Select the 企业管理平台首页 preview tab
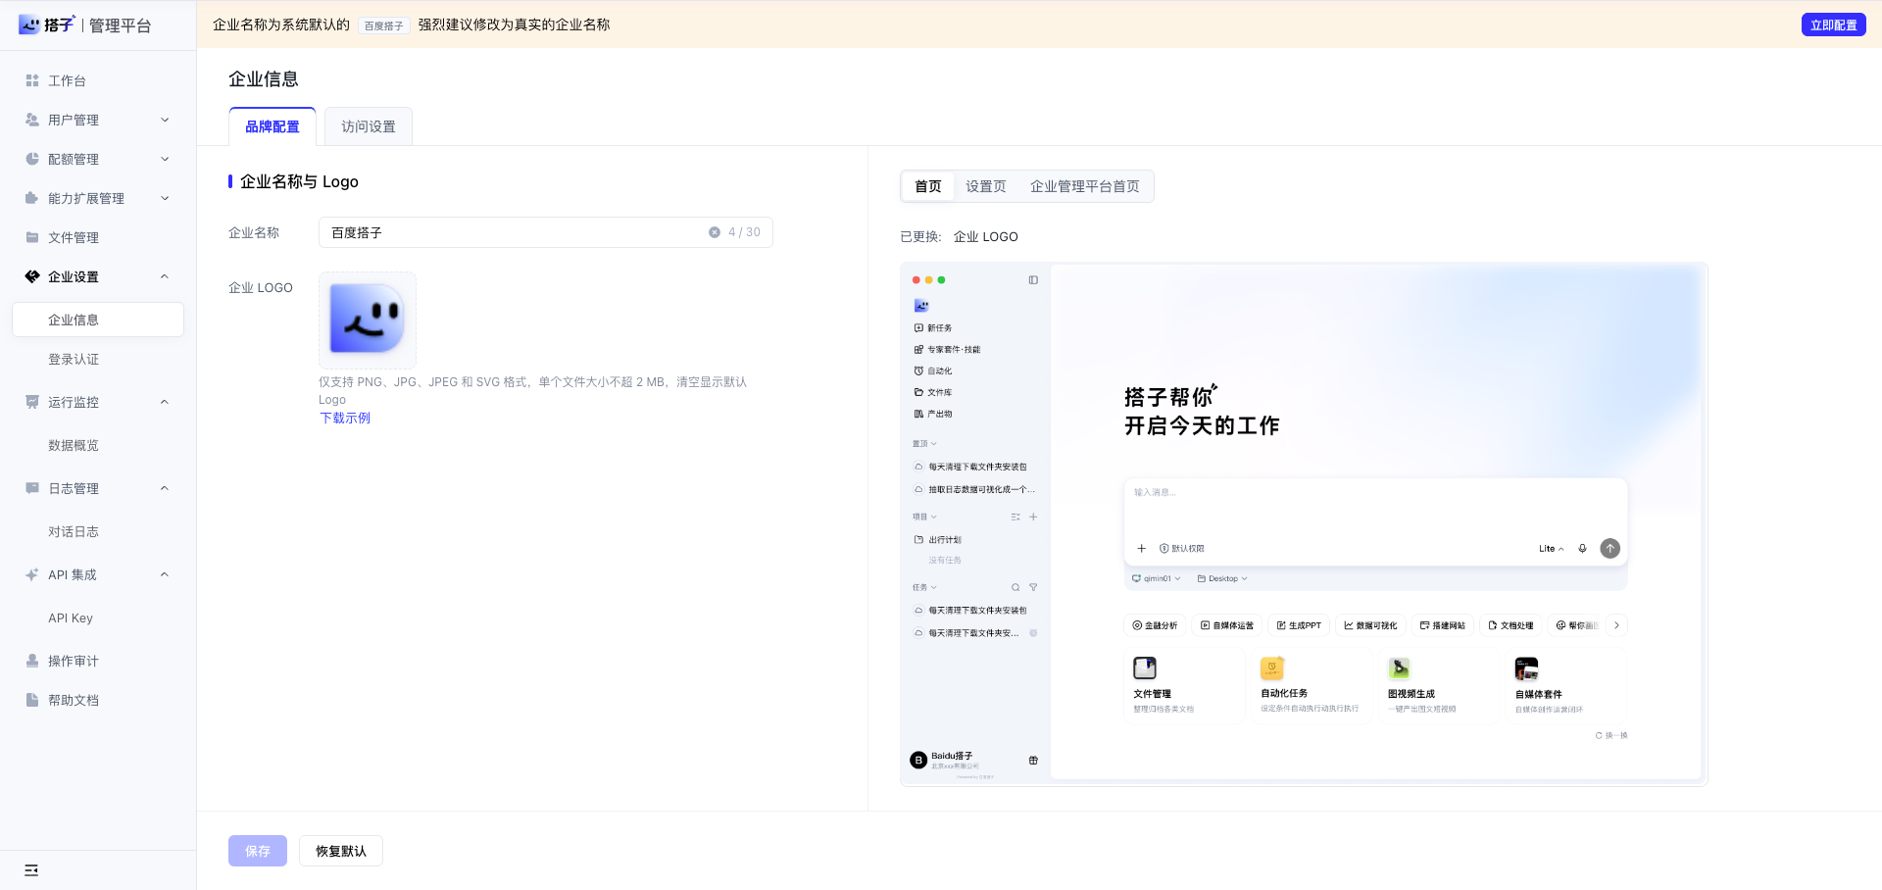Image resolution: width=1882 pixels, height=890 pixels. pyautogui.click(x=1085, y=186)
